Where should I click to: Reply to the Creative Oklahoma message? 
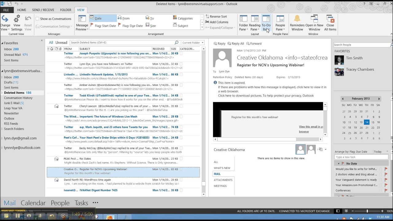(x=219, y=44)
